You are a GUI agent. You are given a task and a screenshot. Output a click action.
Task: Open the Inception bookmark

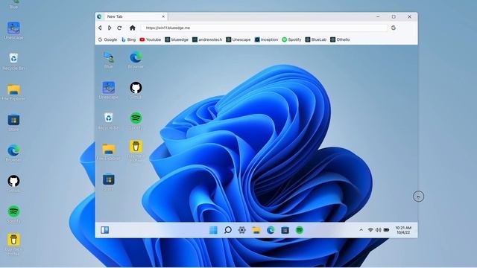click(x=266, y=39)
